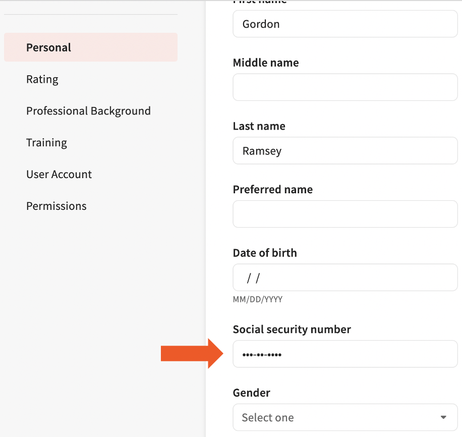This screenshot has height=437, width=462.
Task: Click the Gordon text in First name
Action: point(261,24)
